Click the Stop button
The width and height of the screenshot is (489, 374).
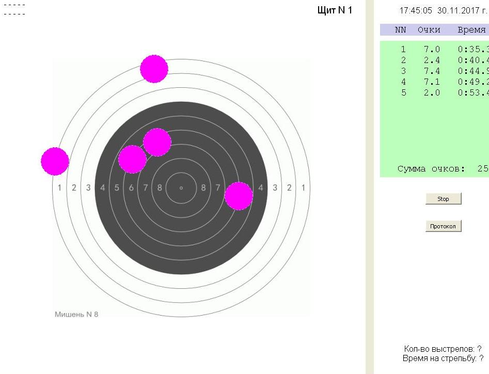click(443, 199)
